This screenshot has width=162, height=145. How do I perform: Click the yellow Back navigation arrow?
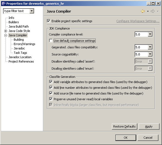(x=143, y=11)
